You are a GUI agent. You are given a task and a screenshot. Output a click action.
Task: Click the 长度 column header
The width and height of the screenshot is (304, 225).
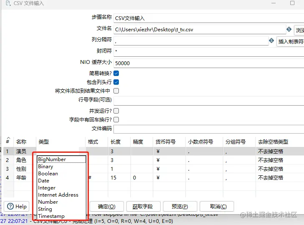[x=119, y=142]
